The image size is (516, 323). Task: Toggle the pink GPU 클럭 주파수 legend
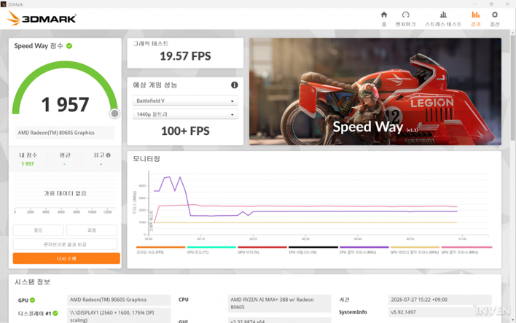(x=466, y=250)
